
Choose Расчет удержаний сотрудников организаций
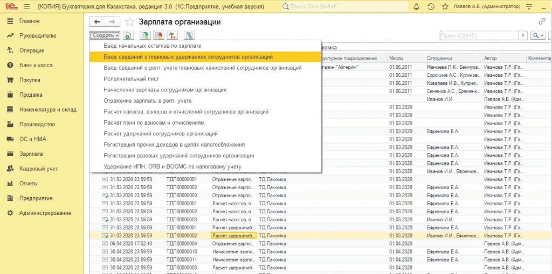[205, 134]
